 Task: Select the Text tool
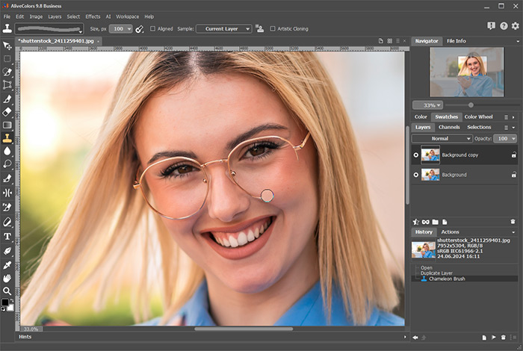7,236
